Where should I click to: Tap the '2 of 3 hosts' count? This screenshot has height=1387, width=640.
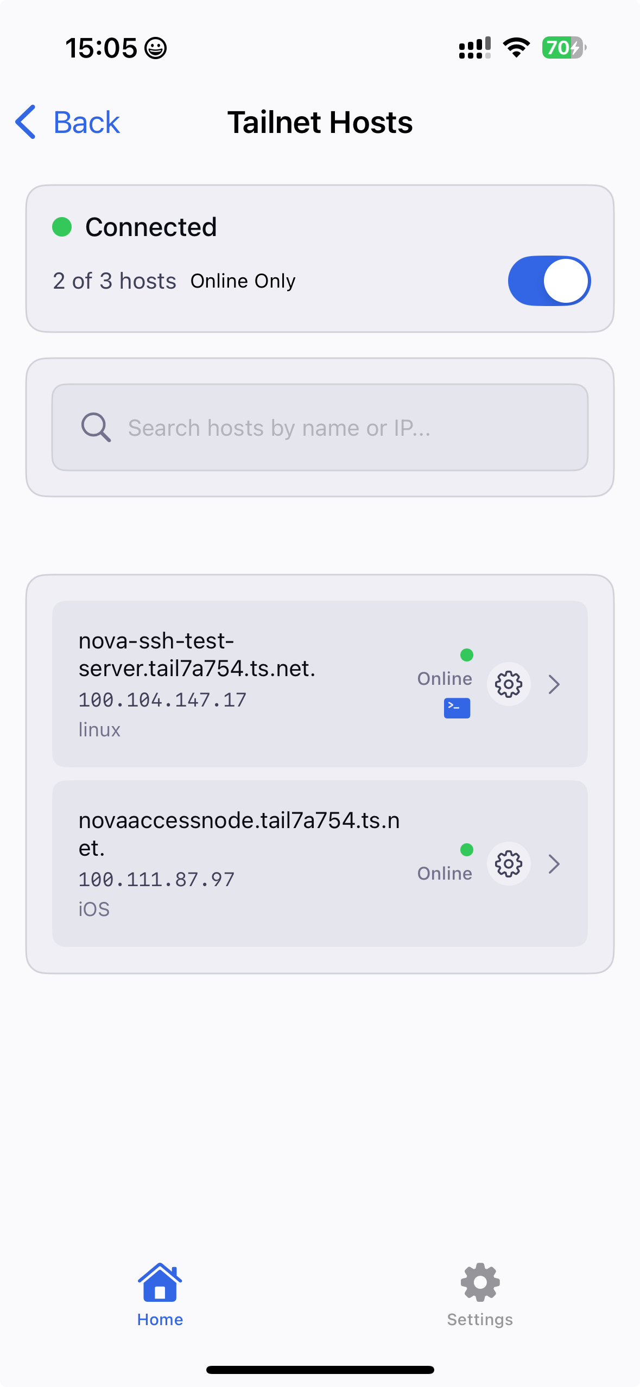tap(115, 281)
